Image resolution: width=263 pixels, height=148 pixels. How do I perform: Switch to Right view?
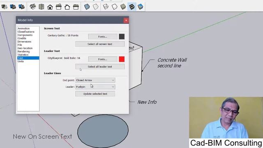coord(58,7)
